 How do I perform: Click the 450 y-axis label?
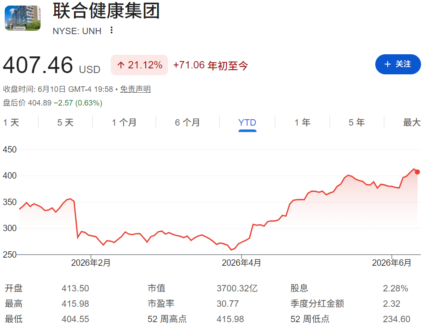(9, 150)
